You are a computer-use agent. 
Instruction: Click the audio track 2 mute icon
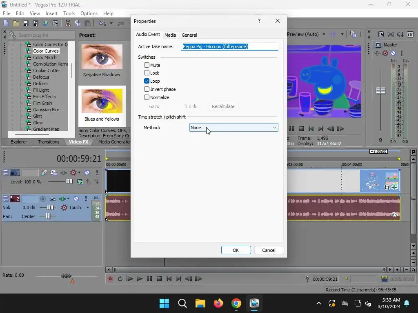(x=76, y=199)
